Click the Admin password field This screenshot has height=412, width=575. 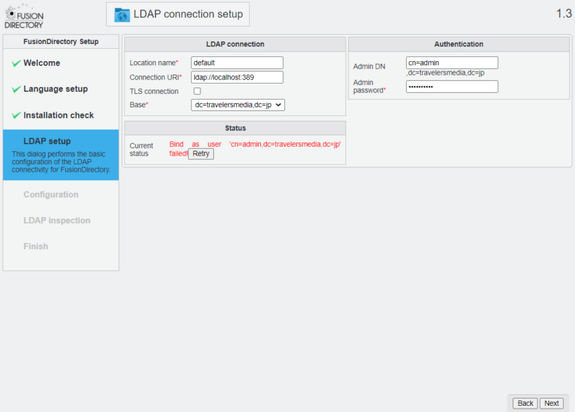(451, 87)
